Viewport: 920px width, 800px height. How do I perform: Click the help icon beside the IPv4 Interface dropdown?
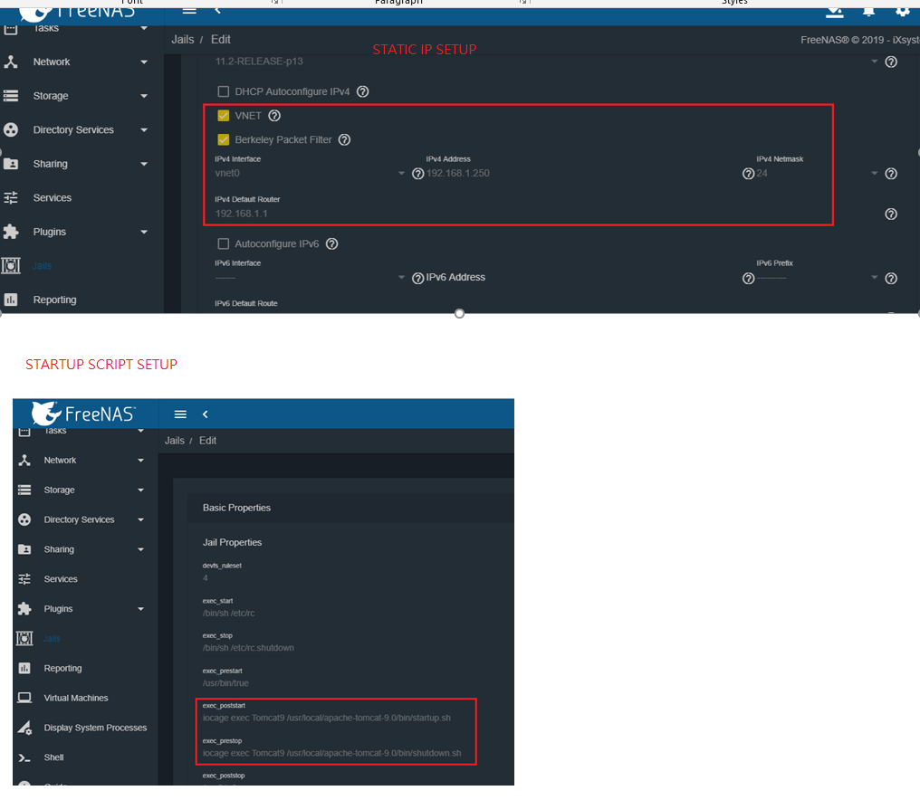[x=417, y=174]
